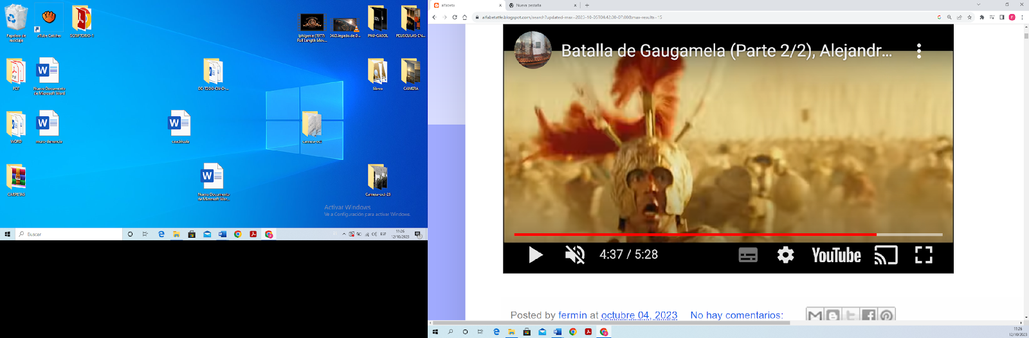Select SCRIPTORIO-1 folder on desktop
Viewport: 1029px width, 338px height.
82,21
